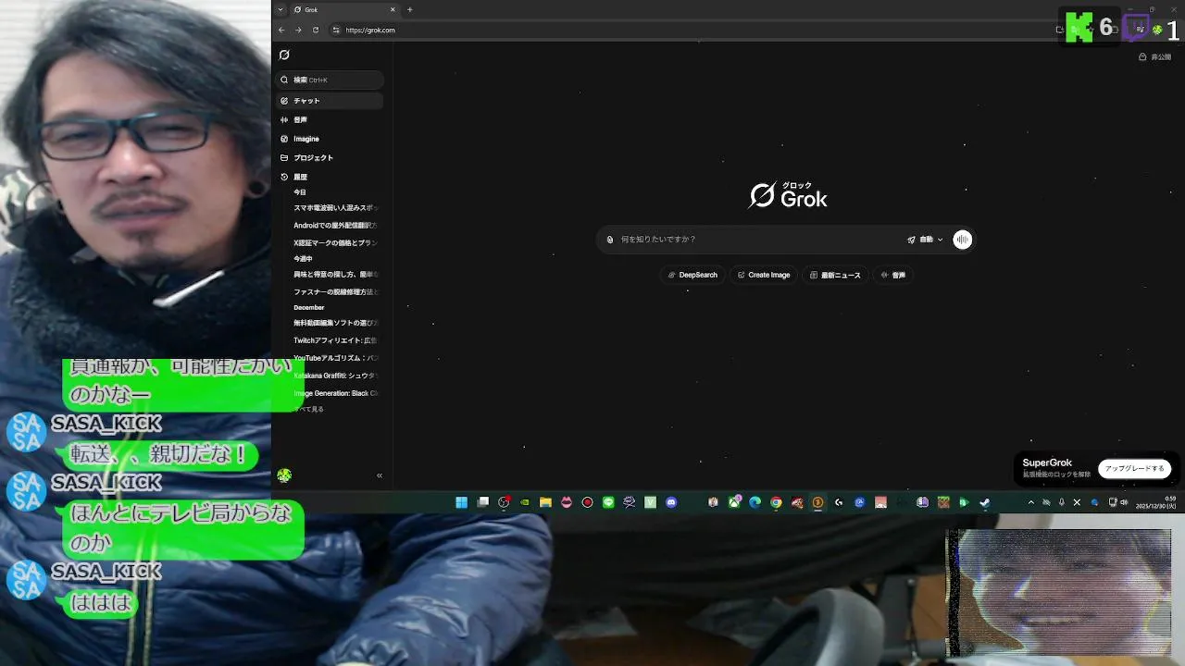Viewport: 1185px width, 666px height.
Task: Open Google Chrome from the taskbar
Action: (x=776, y=502)
